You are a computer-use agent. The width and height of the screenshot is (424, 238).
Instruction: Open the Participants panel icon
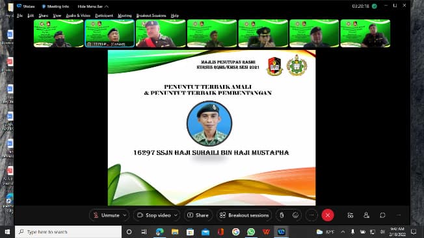[x=366, y=215]
